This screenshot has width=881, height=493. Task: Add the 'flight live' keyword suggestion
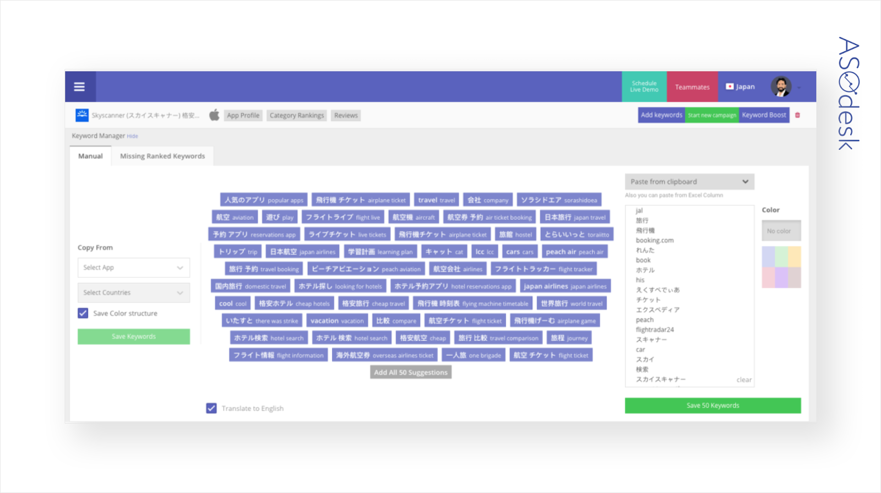(x=342, y=217)
